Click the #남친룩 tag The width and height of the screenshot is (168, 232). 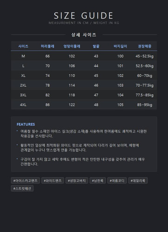pos(97,180)
